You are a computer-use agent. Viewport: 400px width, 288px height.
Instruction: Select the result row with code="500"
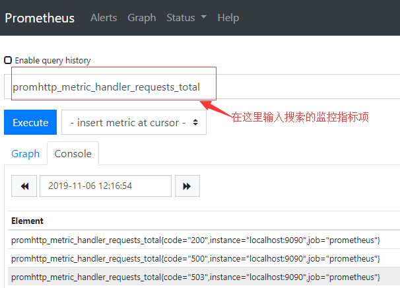pos(195,258)
